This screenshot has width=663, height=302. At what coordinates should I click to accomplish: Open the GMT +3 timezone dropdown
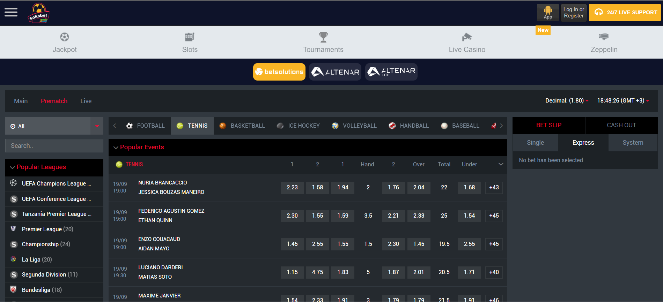[623, 101]
